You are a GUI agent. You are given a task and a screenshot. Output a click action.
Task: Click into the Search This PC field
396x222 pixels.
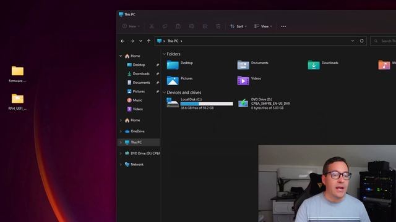383,41
